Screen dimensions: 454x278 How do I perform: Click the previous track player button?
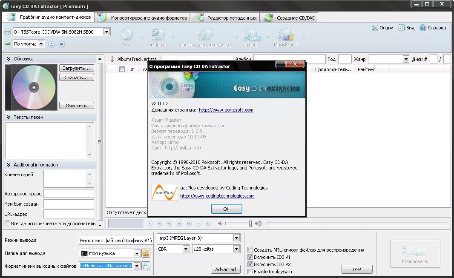tap(159, 224)
